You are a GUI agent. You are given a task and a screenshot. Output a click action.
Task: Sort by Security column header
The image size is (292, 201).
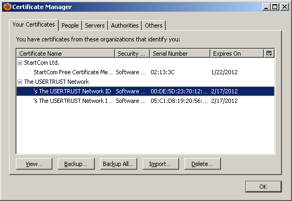(x=132, y=54)
